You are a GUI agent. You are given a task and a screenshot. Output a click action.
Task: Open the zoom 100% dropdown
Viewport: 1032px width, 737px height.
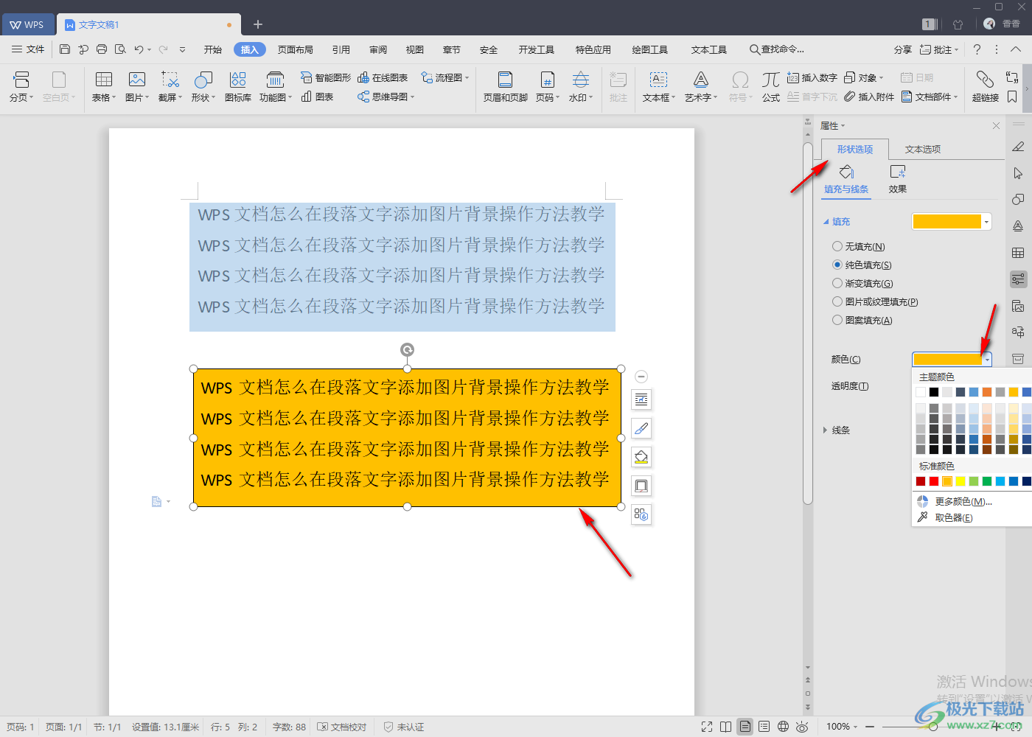click(x=842, y=727)
